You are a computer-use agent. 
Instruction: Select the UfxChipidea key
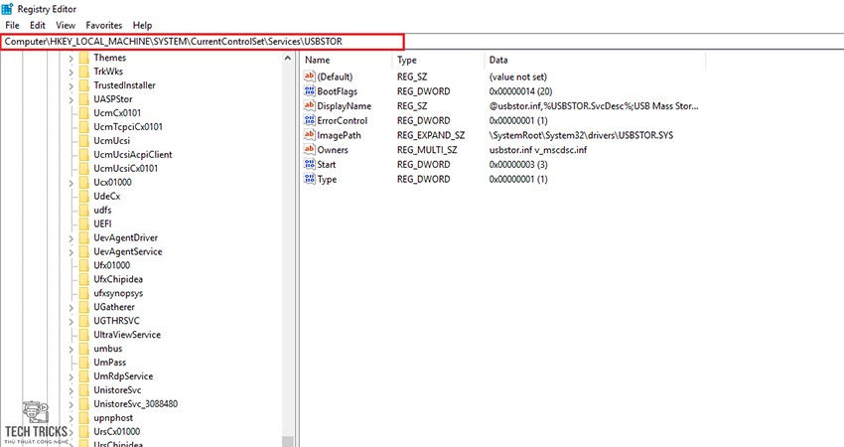[118, 279]
